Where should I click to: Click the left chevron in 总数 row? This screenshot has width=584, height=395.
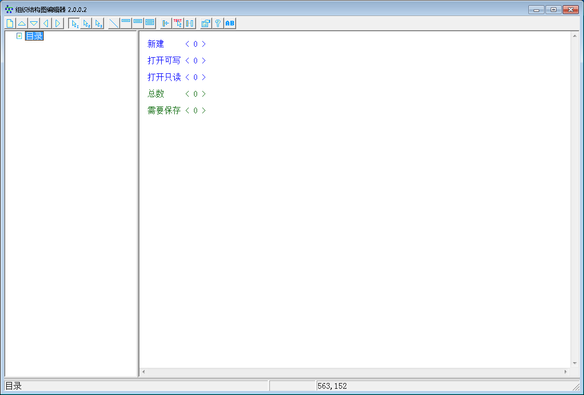[187, 94]
